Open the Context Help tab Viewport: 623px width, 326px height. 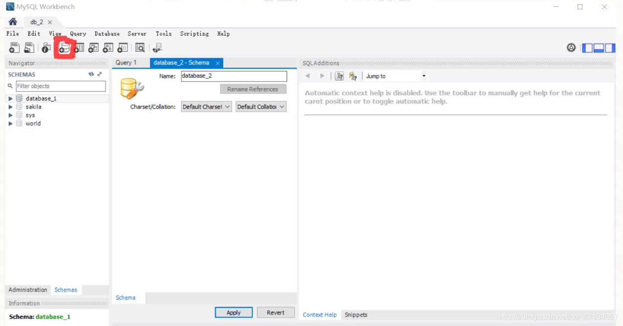coord(320,315)
